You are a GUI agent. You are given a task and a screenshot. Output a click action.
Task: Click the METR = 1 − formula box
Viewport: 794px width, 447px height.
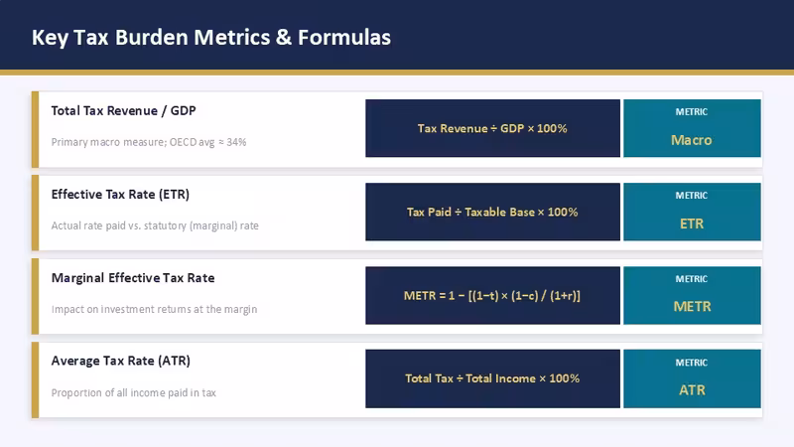tap(492, 295)
